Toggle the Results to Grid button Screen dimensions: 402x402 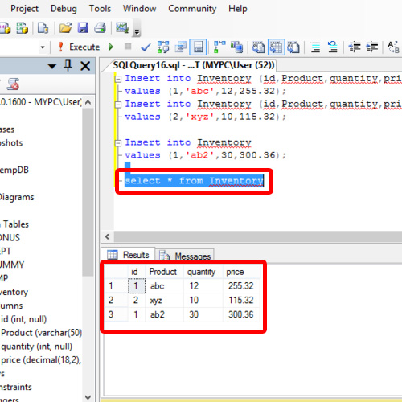[x=276, y=47]
